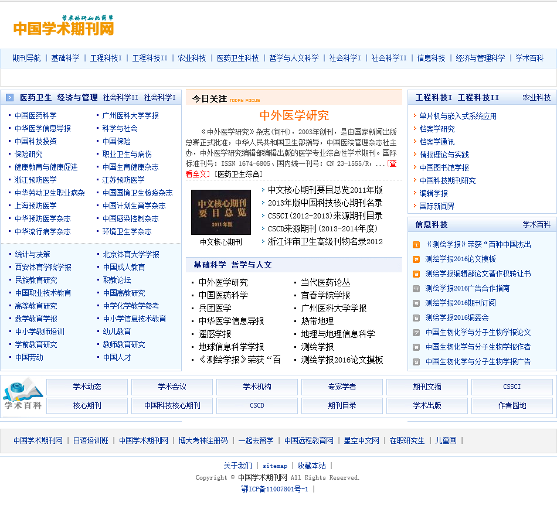Open the 中外医学研究 orange headline
The height and width of the screenshot is (506, 557).
click(294, 115)
